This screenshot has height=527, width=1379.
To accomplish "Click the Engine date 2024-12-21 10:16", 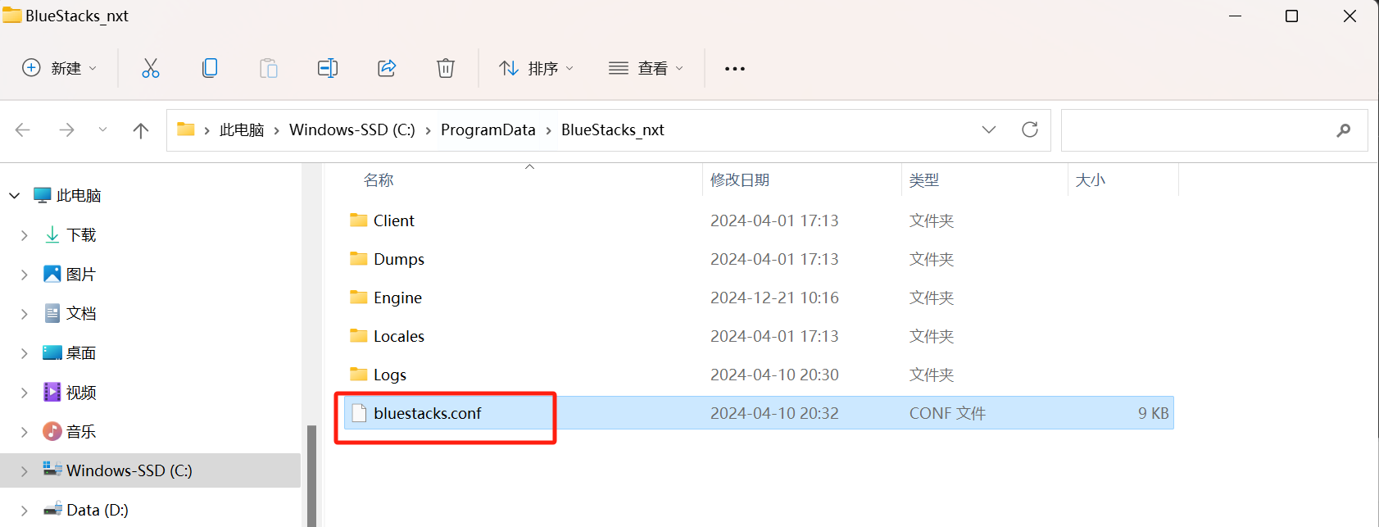I will coord(774,298).
